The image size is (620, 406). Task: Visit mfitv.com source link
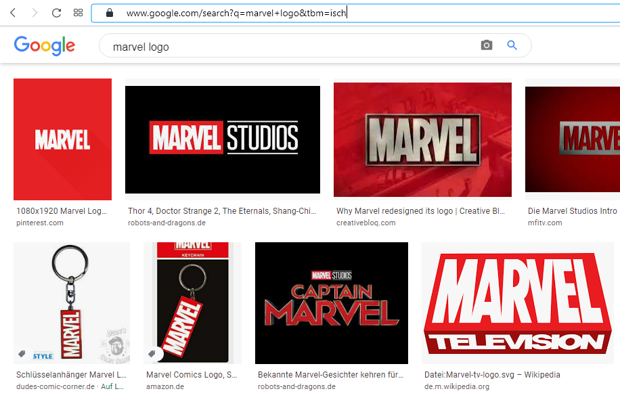click(545, 223)
